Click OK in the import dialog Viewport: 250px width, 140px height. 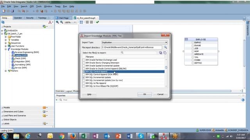point(145,94)
